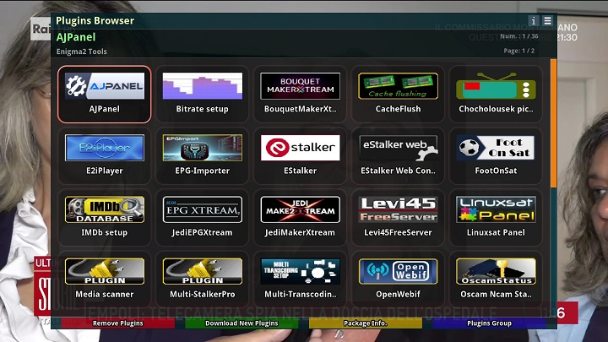Select the CacheFlush plugin
This screenshot has width=608, height=342.
(398, 95)
